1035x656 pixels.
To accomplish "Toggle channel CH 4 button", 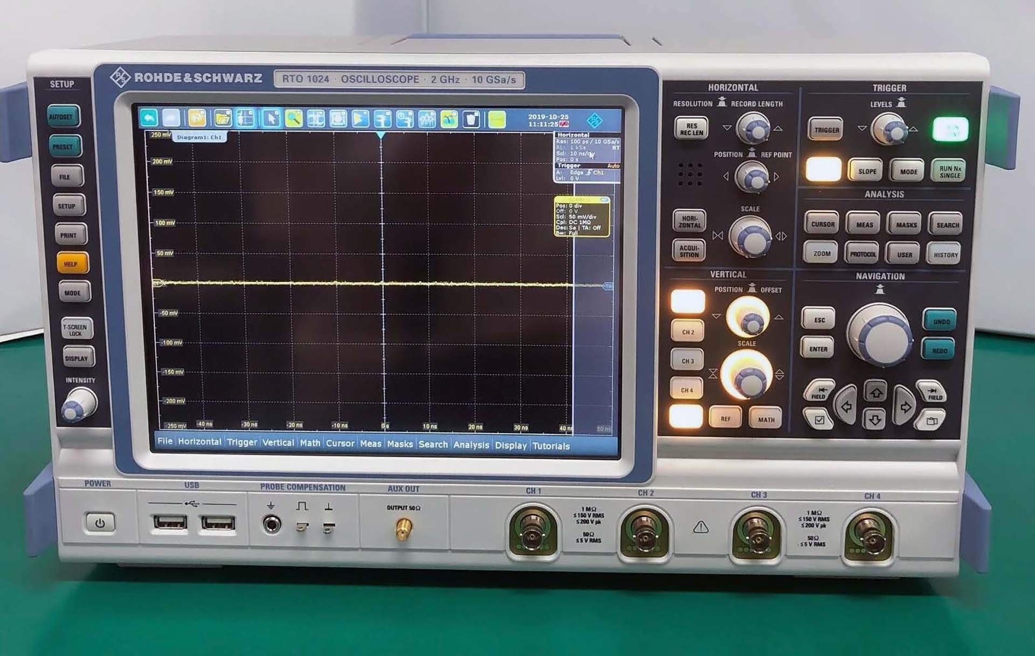I will (687, 390).
